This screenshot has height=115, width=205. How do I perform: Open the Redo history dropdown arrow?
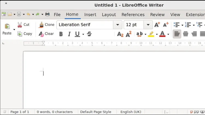click(42, 14)
